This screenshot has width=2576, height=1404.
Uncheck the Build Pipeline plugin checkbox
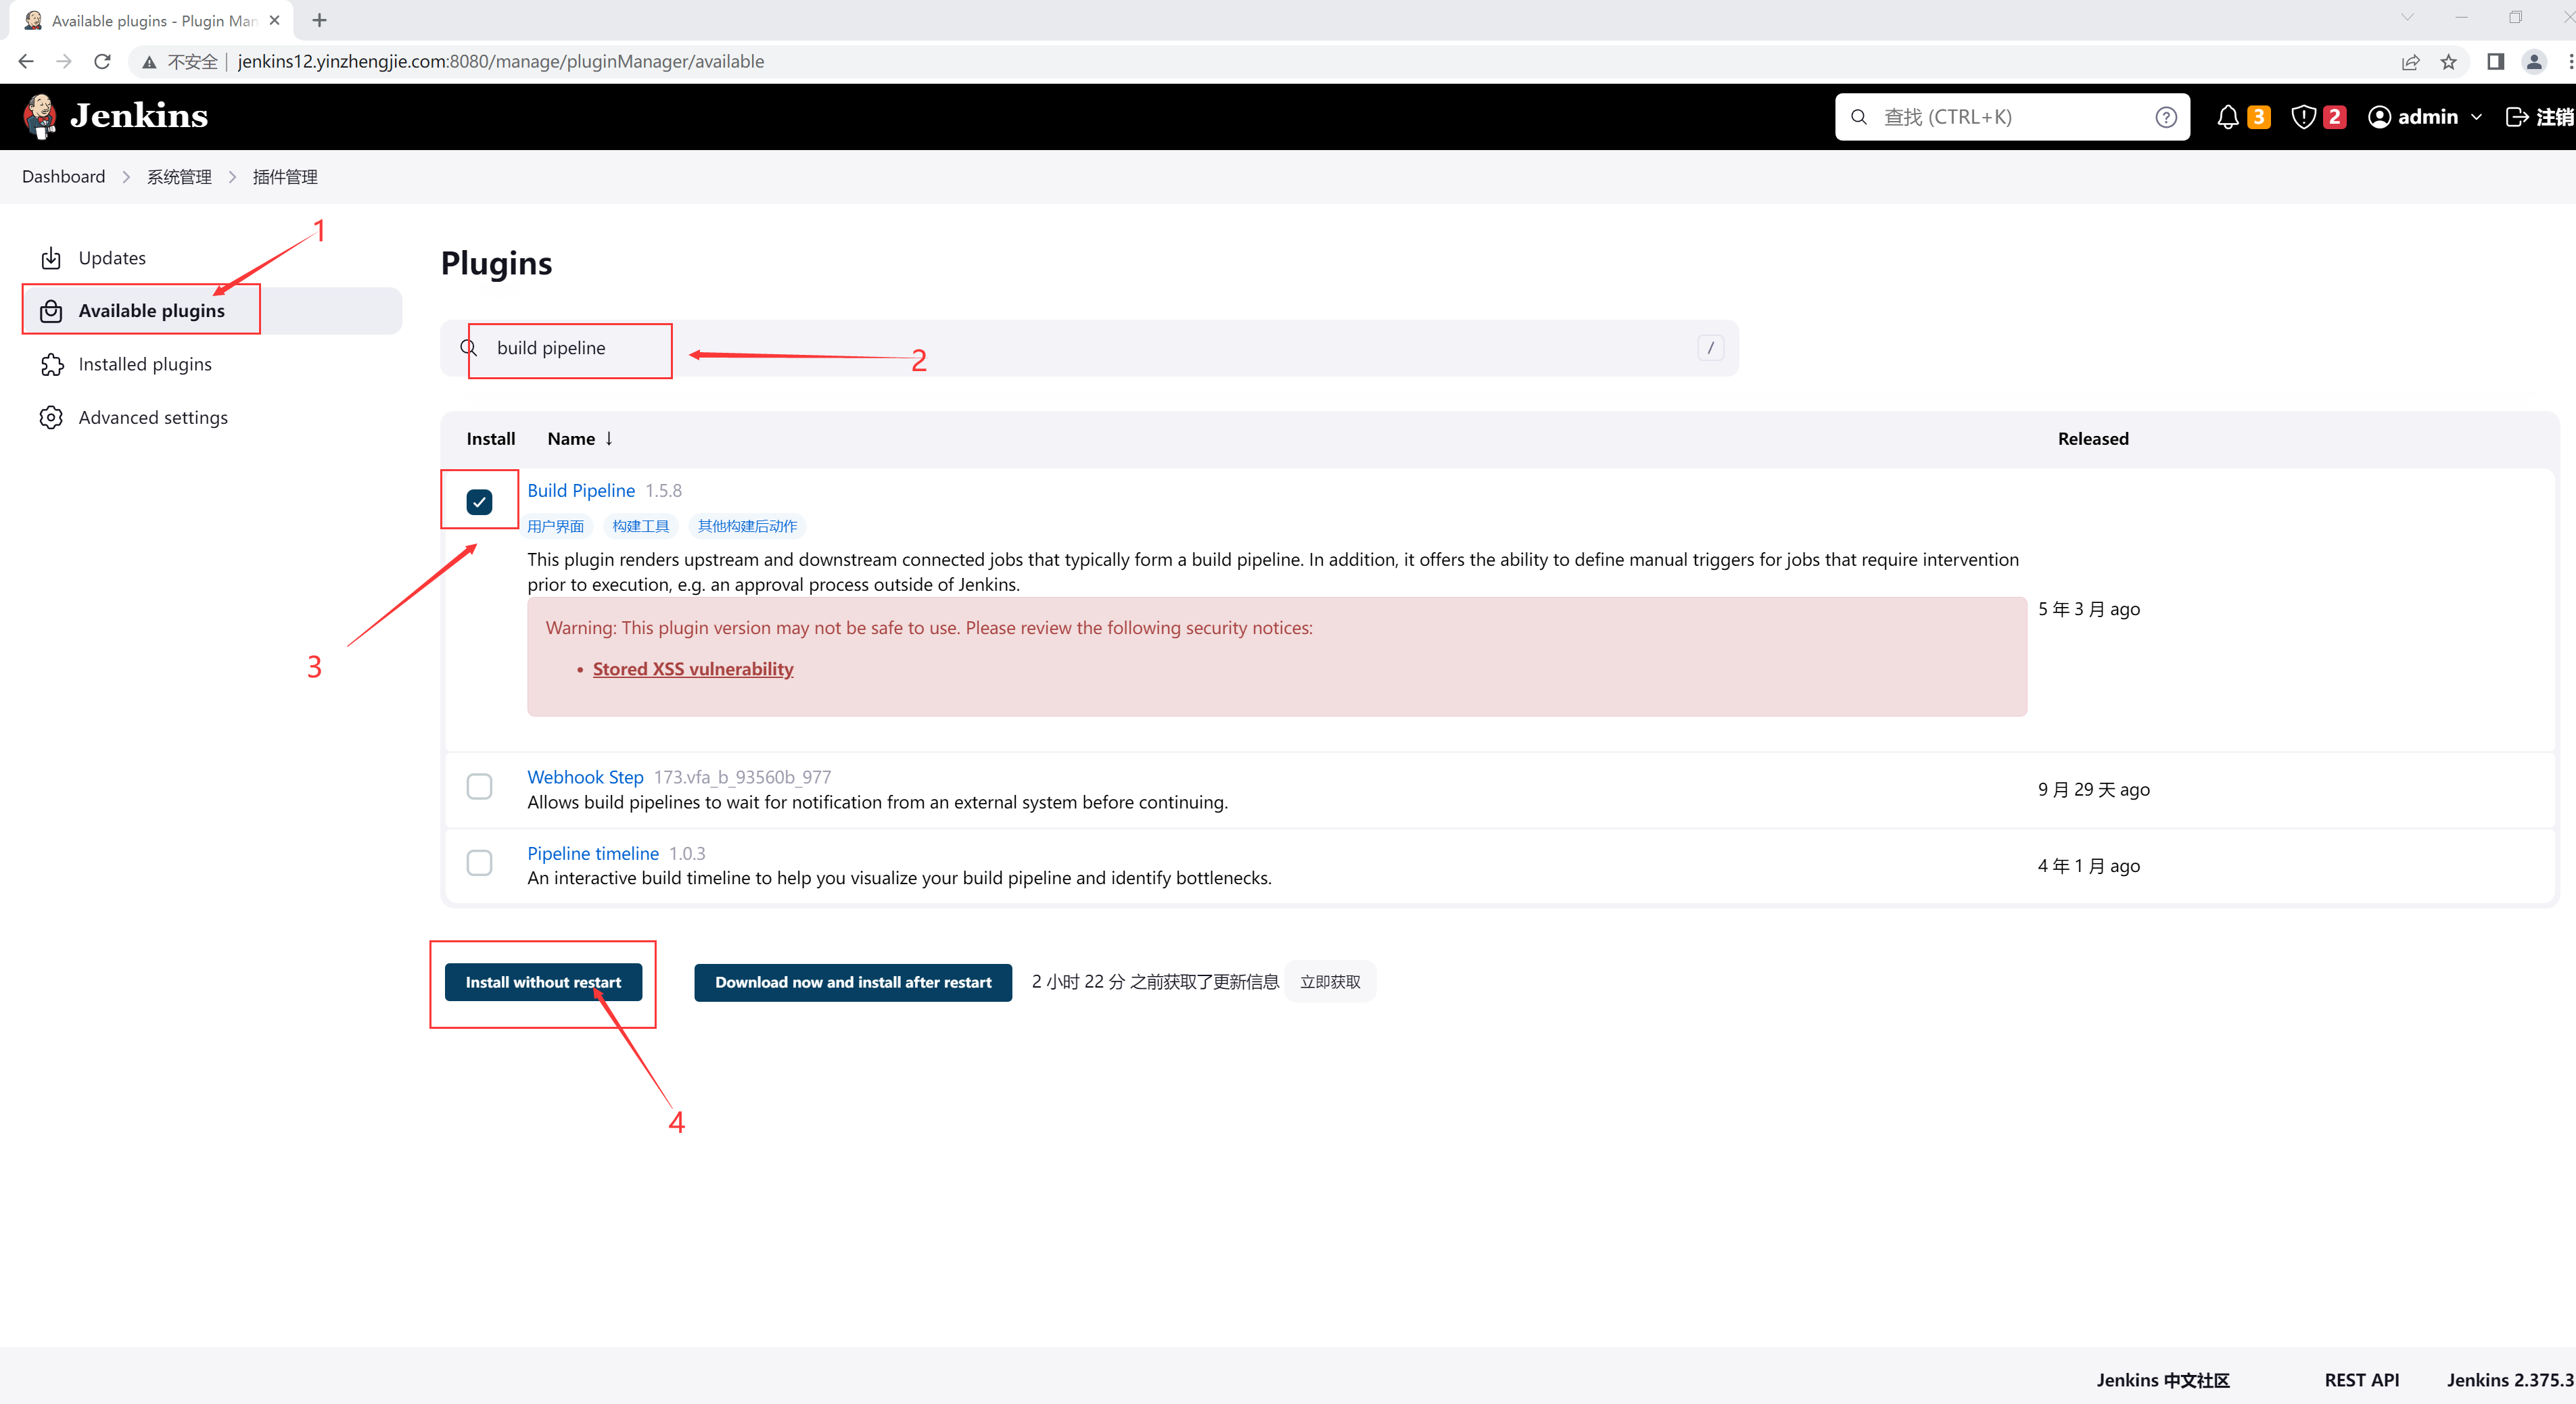pos(479,502)
